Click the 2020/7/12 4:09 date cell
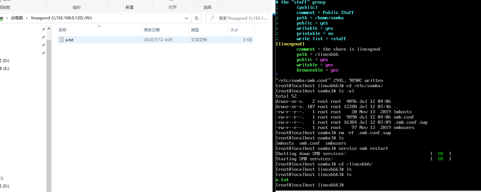This screenshot has height=192, width=481. 158,40
